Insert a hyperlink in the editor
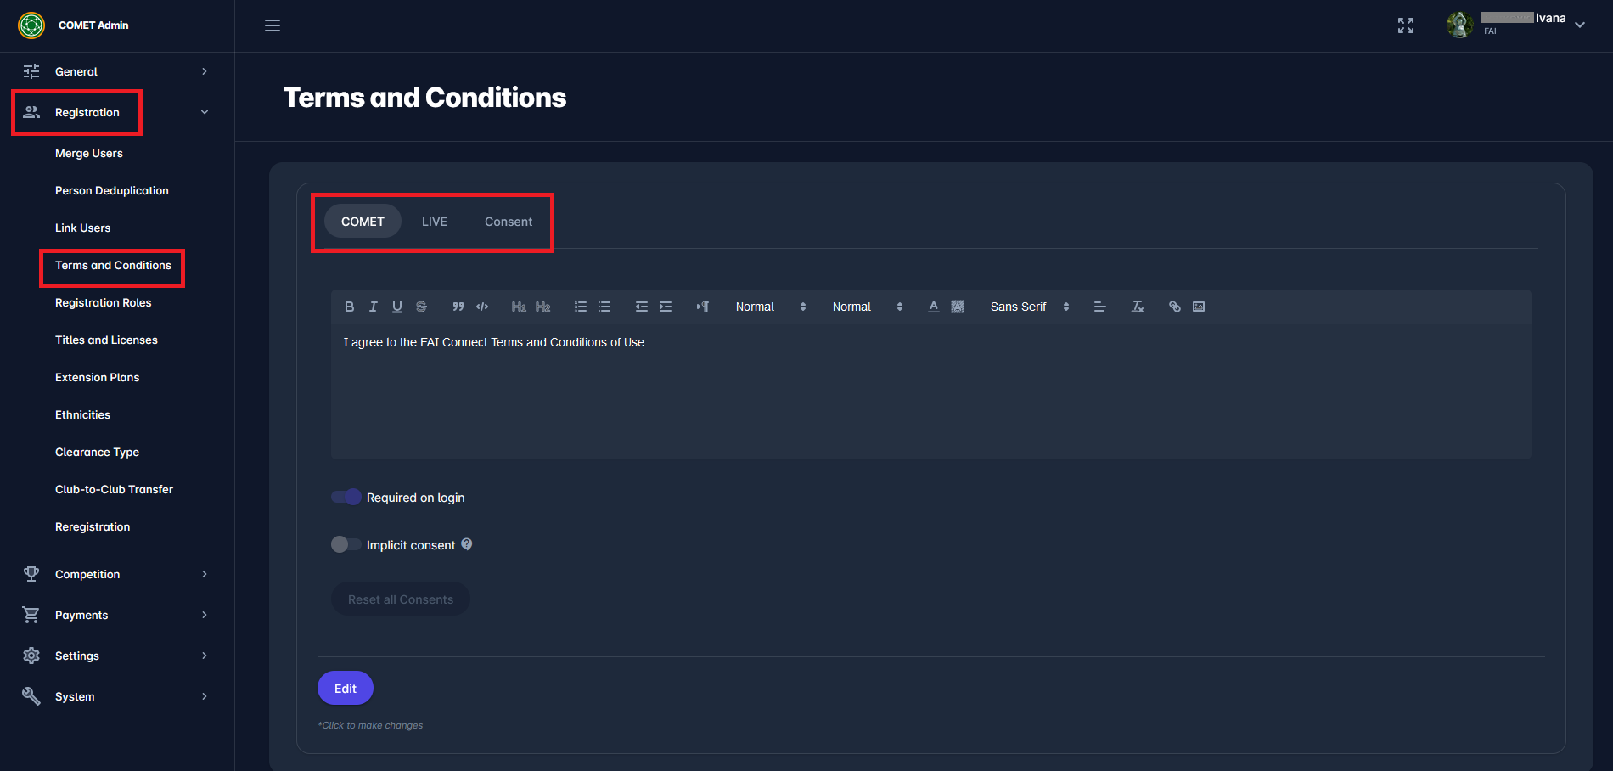The height and width of the screenshot is (771, 1613). (1174, 307)
